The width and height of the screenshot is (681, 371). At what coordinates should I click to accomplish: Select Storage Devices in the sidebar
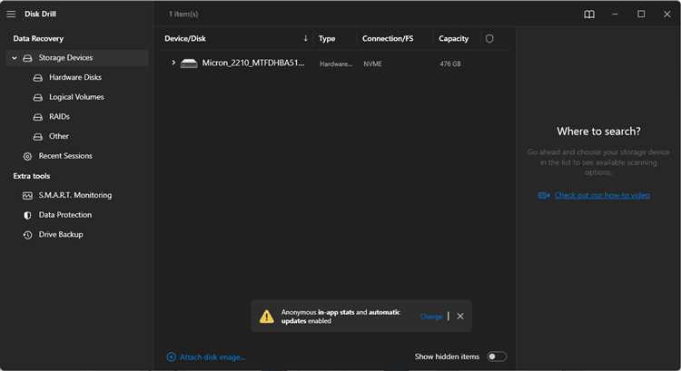77,58
